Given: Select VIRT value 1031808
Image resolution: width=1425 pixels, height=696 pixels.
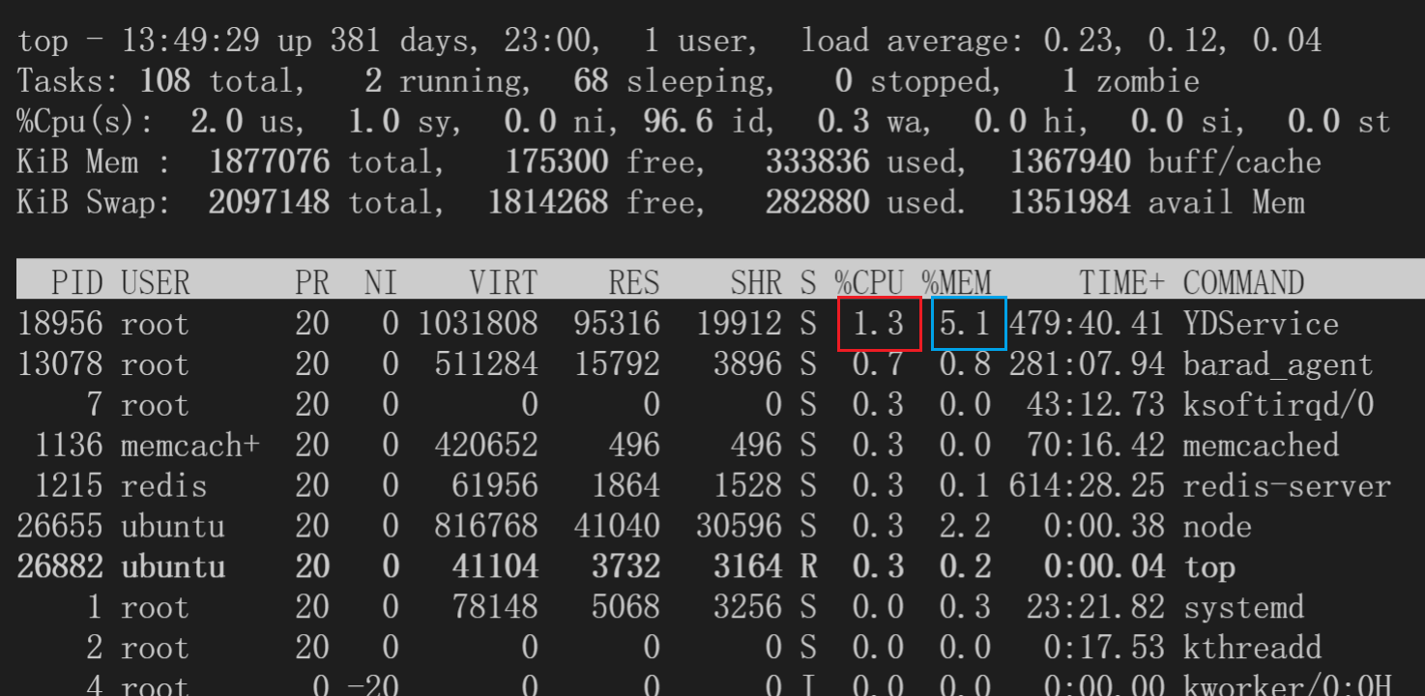Looking at the screenshot, I should coord(478,324).
